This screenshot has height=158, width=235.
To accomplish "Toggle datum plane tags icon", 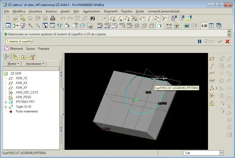I will coord(142,18).
